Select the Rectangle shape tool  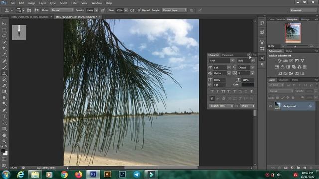[4, 129]
